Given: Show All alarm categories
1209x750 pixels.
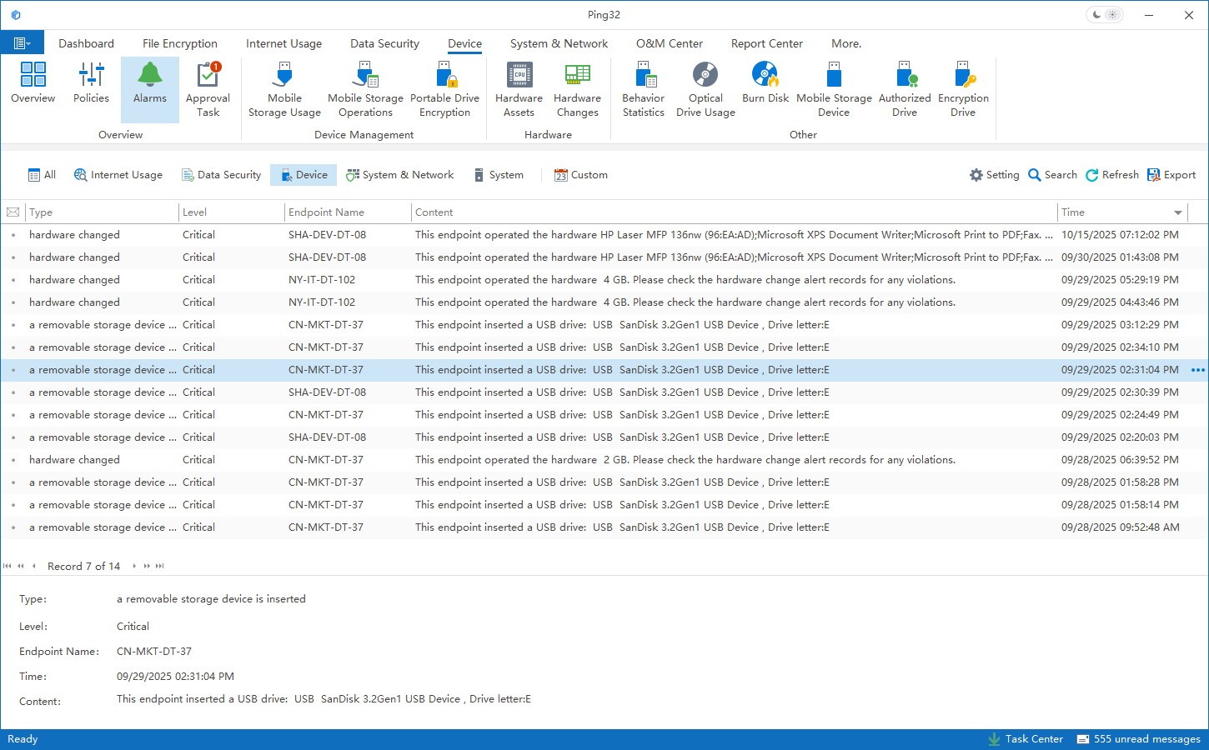Looking at the screenshot, I should 42,175.
